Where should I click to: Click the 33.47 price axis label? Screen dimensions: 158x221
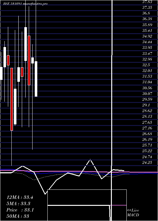click(147, 53)
